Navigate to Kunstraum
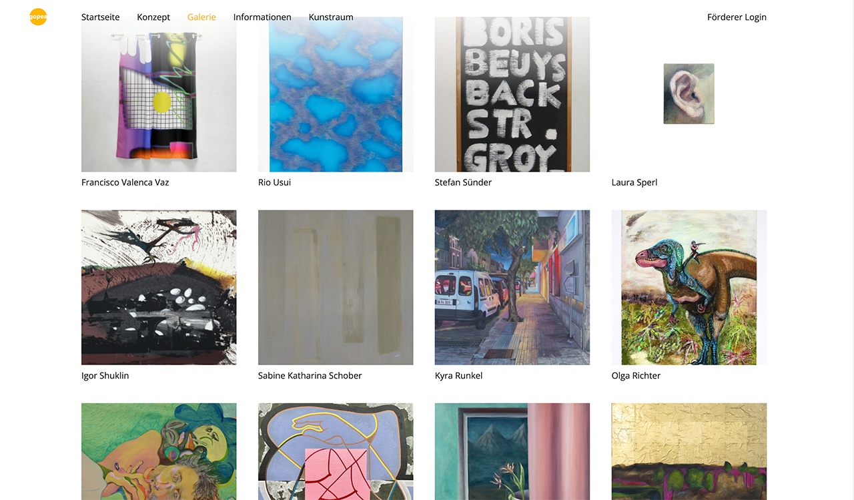Screen dimensions: 854x500 tap(331, 17)
